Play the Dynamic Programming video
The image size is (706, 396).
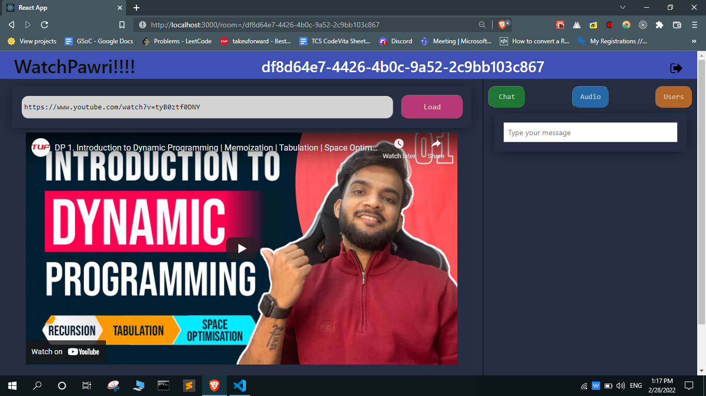[x=241, y=248]
